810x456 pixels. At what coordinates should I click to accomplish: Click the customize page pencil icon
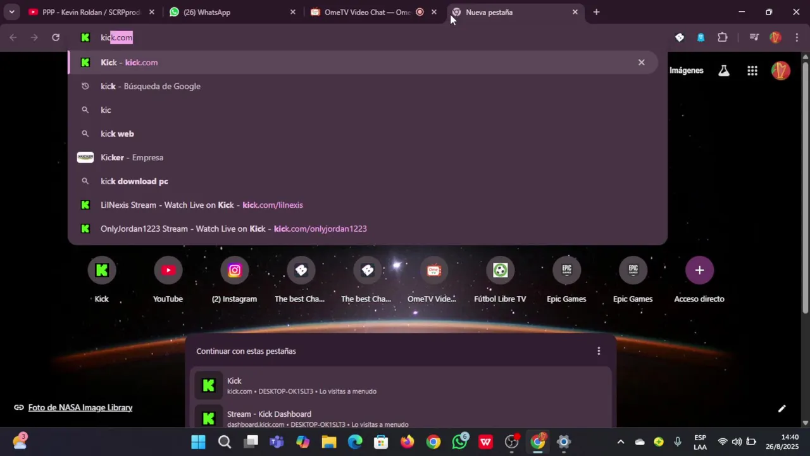tap(782, 408)
